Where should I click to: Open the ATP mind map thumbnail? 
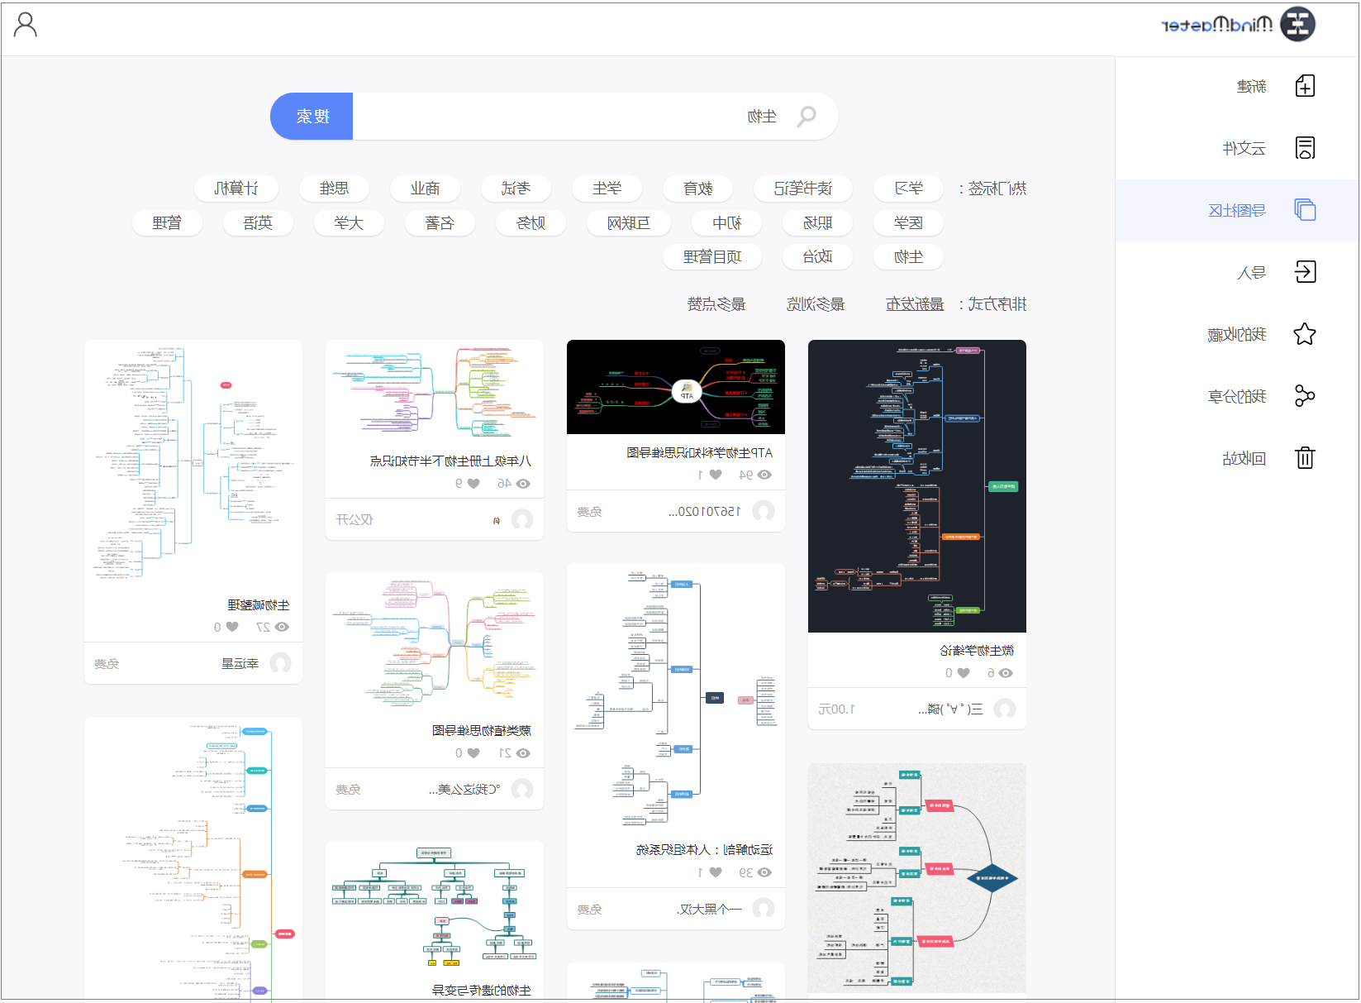(676, 387)
